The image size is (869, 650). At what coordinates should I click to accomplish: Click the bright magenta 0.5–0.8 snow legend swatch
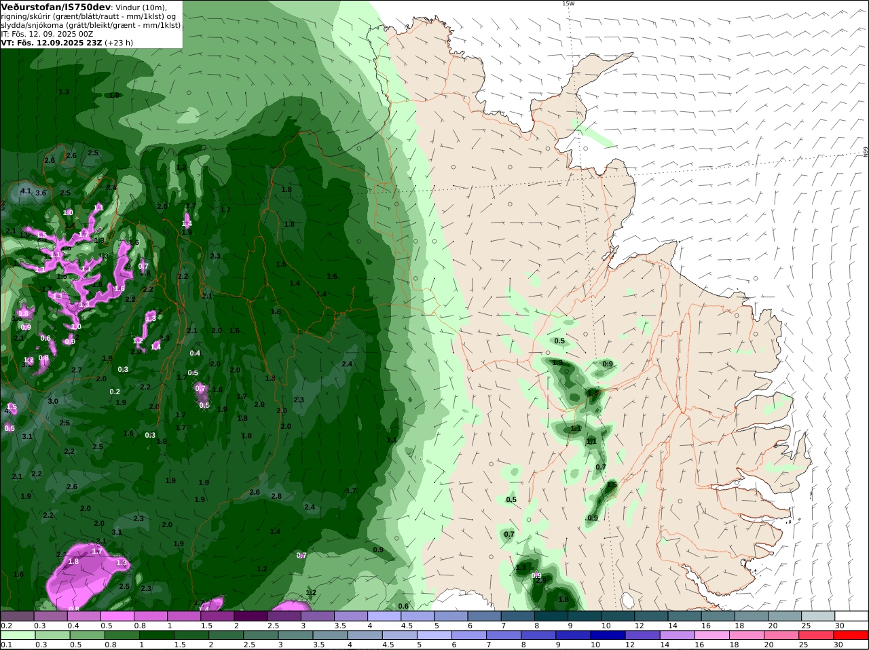117,616
